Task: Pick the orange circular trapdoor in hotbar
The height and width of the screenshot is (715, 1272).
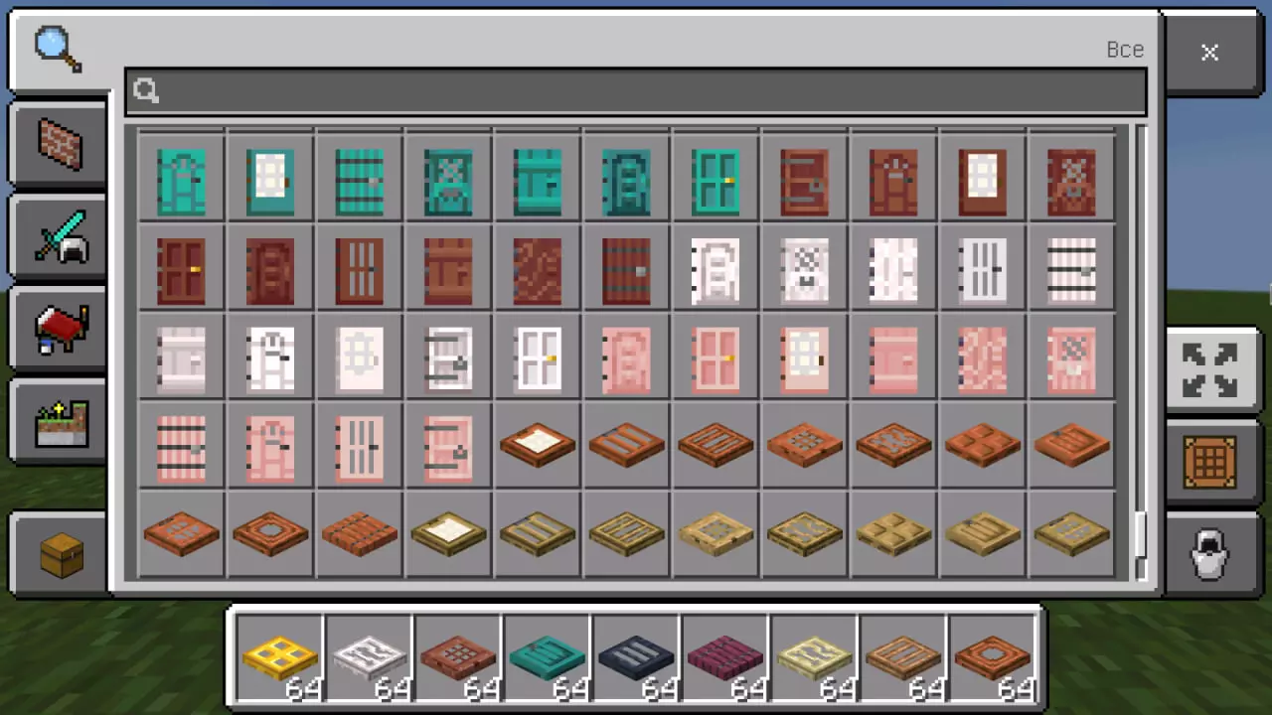Action: pos(993,658)
